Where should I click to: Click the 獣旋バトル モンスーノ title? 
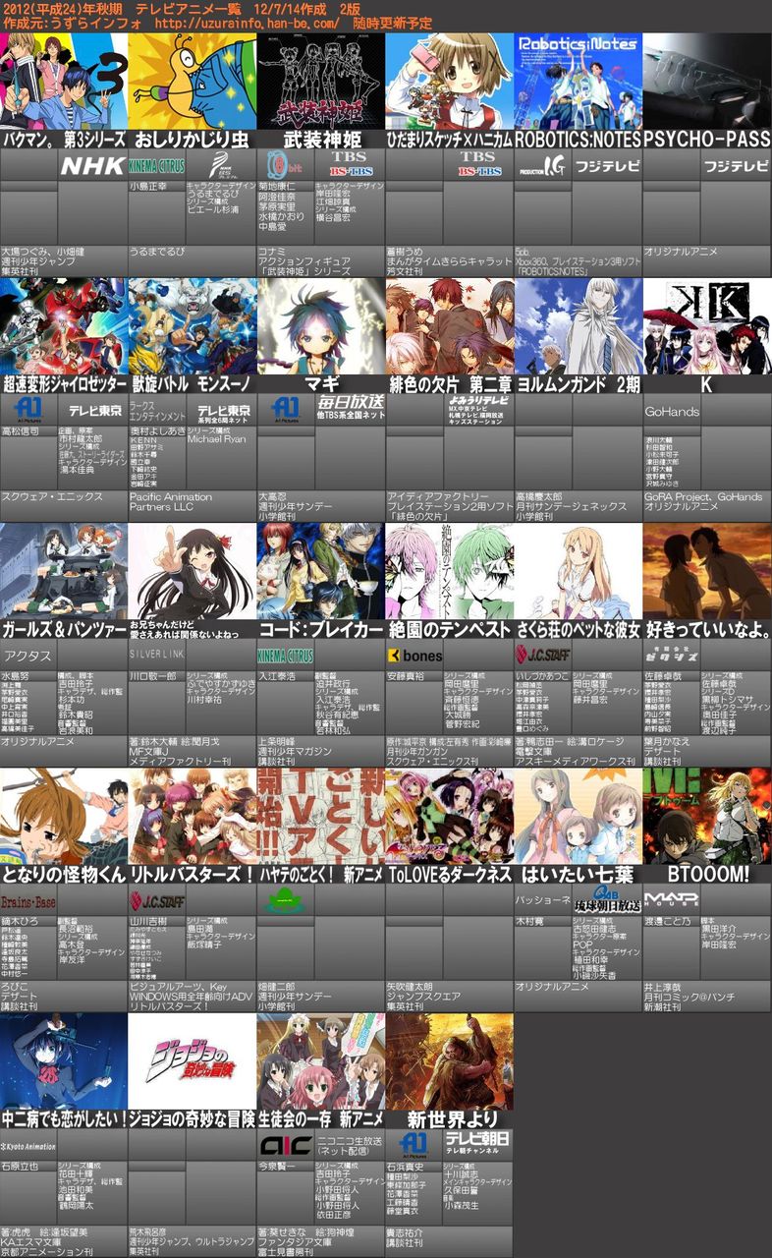(x=193, y=385)
